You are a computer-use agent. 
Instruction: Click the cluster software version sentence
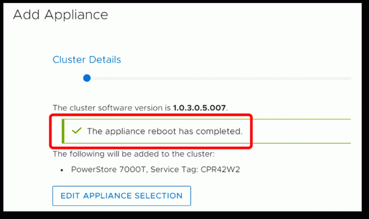click(x=140, y=108)
